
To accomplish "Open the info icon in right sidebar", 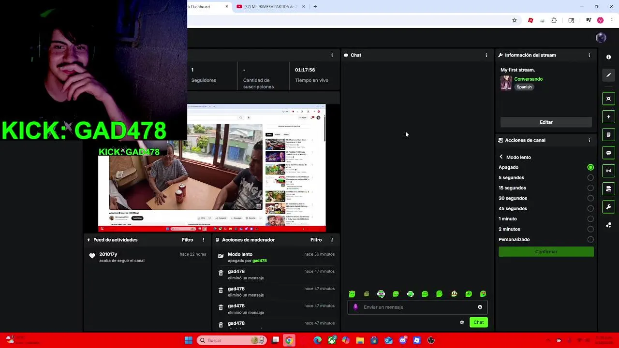I will [608, 57].
